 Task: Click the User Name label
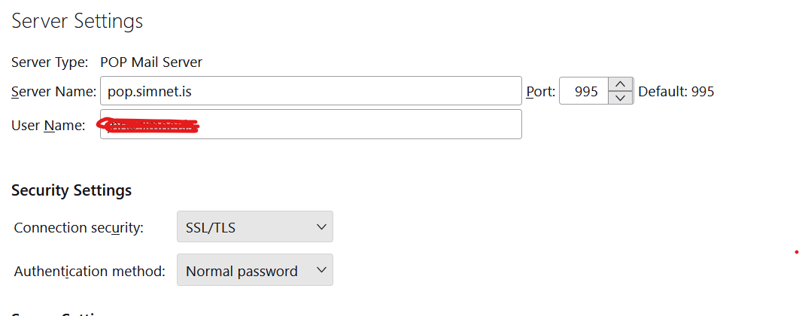point(48,126)
